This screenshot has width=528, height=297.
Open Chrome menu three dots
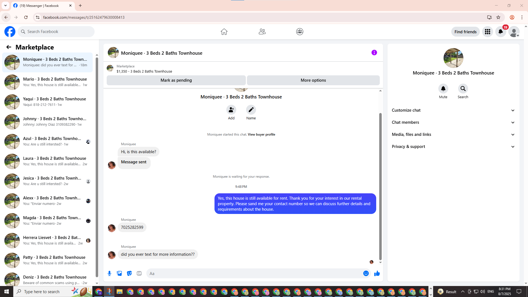pyautogui.click(x=522, y=17)
